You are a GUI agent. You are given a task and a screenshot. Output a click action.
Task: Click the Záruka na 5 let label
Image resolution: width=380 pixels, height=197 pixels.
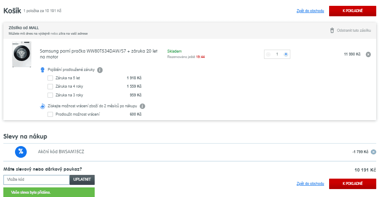(68, 78)
